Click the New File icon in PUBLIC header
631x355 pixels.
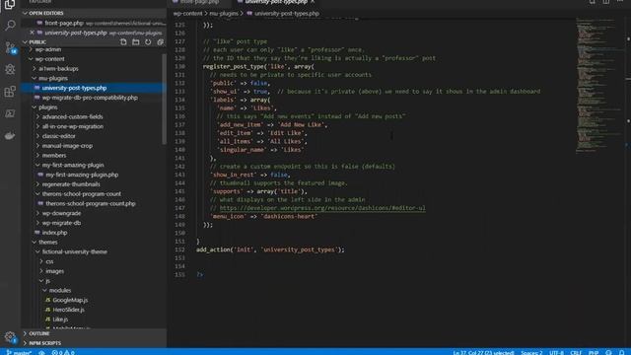tap(123, 41)
